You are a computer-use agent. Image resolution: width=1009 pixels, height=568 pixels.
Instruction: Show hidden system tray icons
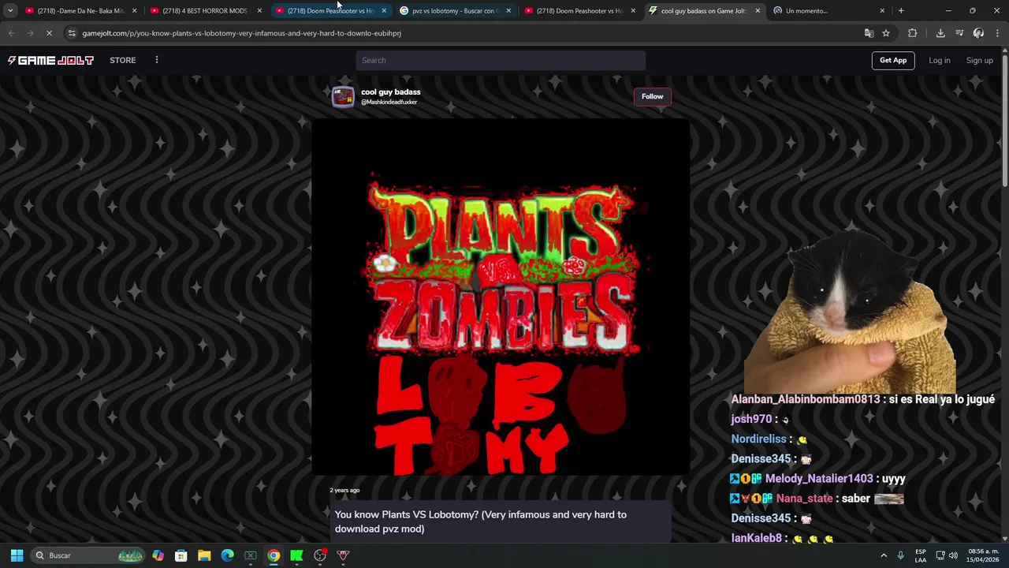(884, 555)
